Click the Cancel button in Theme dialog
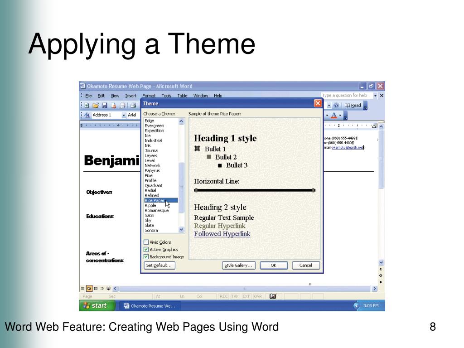This screenshot has height=348, width=464. (x=306, y=266)
